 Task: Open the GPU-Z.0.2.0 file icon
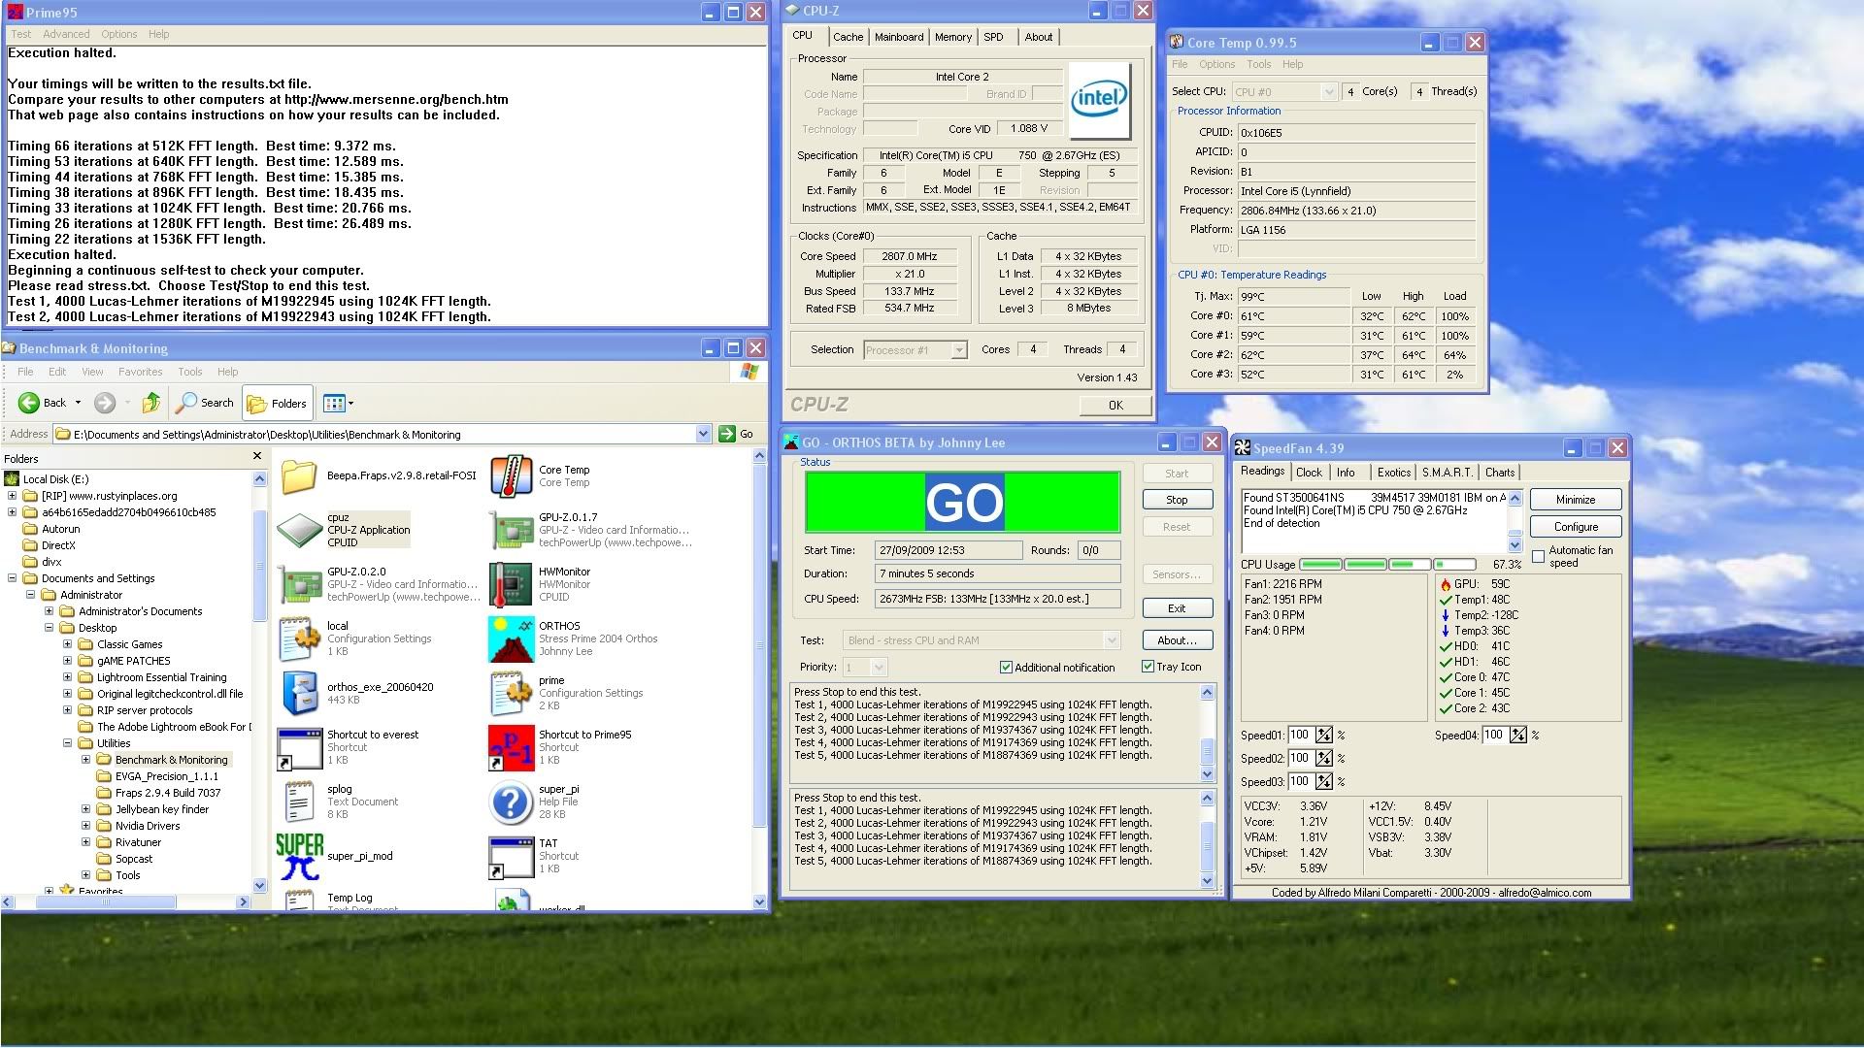pyautogui.click(x=299, y=584)
